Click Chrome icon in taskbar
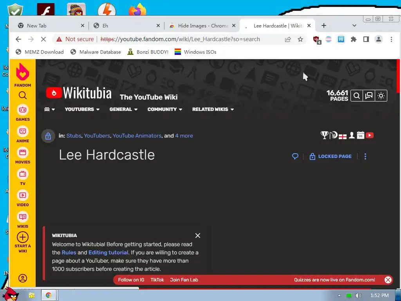The height and width of the screenshot is (301, 401). tap(48, 295)
